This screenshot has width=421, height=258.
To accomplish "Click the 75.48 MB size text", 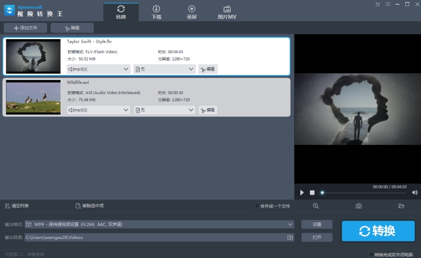I will tap(87, 100).
